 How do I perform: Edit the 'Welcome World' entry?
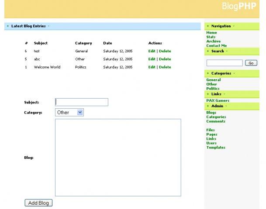[152, 67]
